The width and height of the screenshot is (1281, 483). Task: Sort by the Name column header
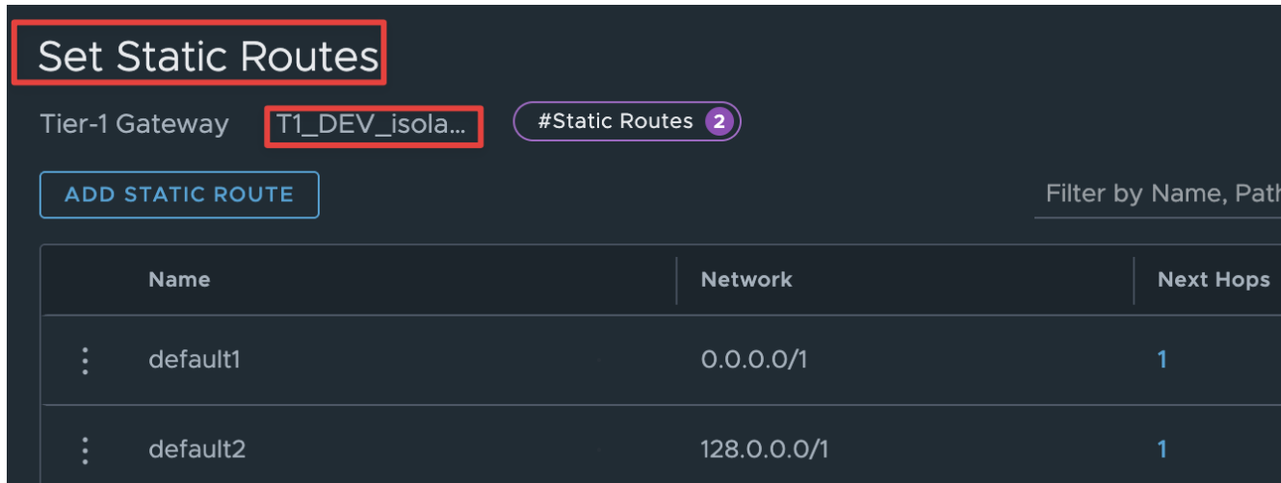pyautogui.click(x=179, y=280)
